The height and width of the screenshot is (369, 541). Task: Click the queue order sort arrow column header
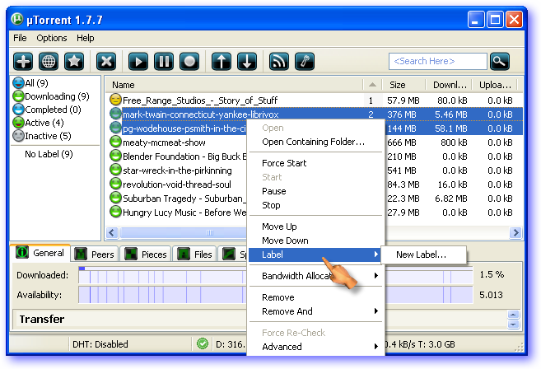tap(372, 85)
